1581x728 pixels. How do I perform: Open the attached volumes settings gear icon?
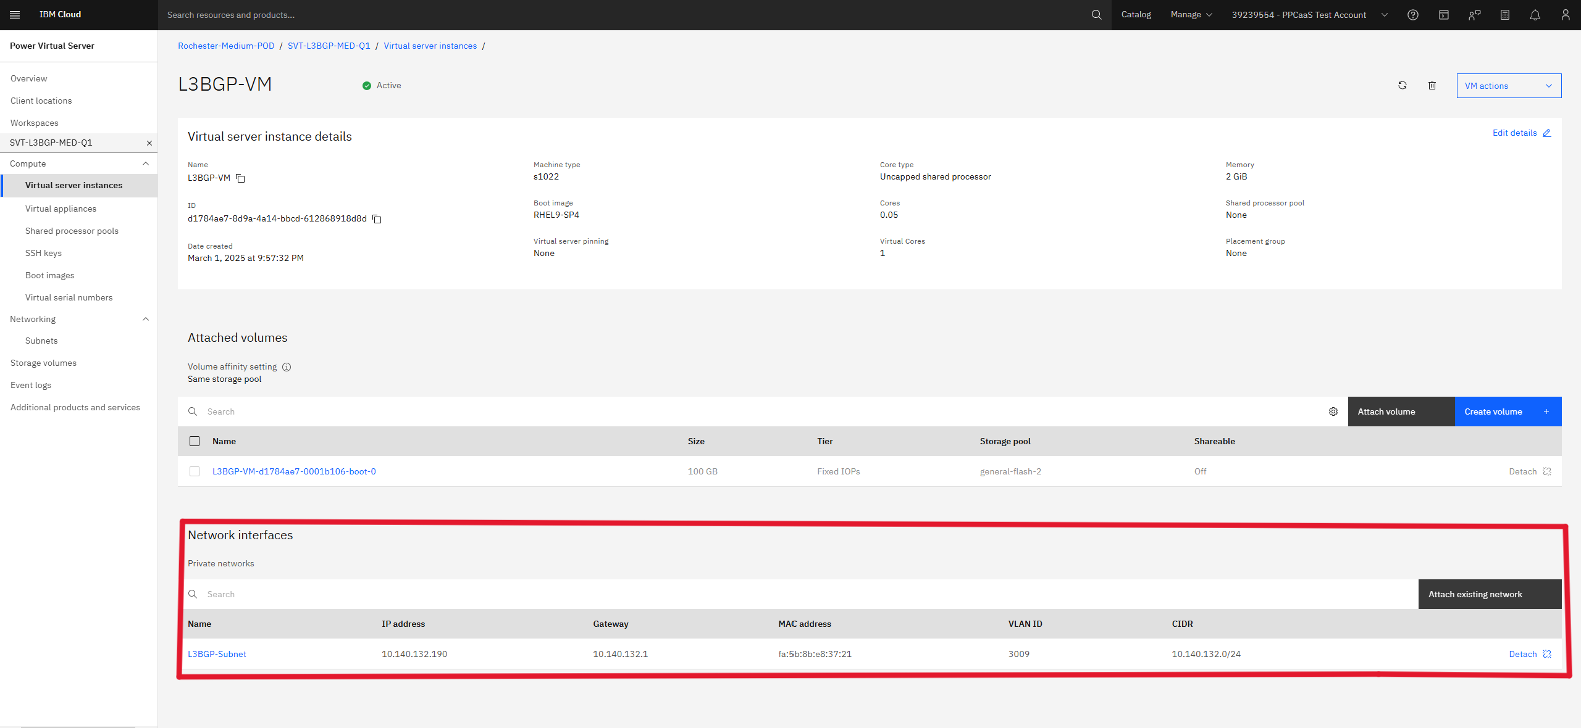1333,412
